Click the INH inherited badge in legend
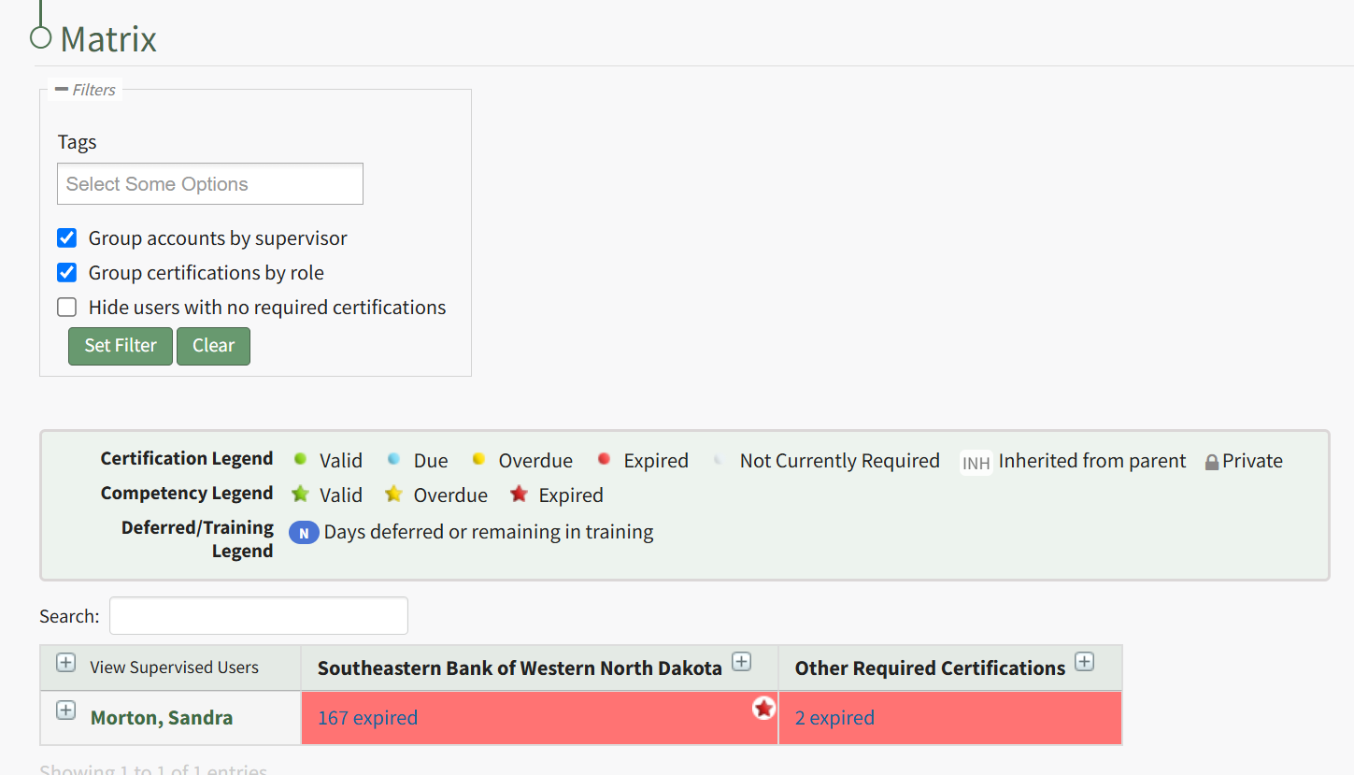This screenshot has width=1354, height=775. pos(976,463)
